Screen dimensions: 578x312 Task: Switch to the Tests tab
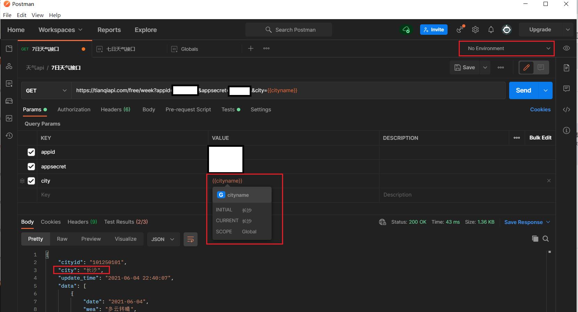[x=231, y=109]
